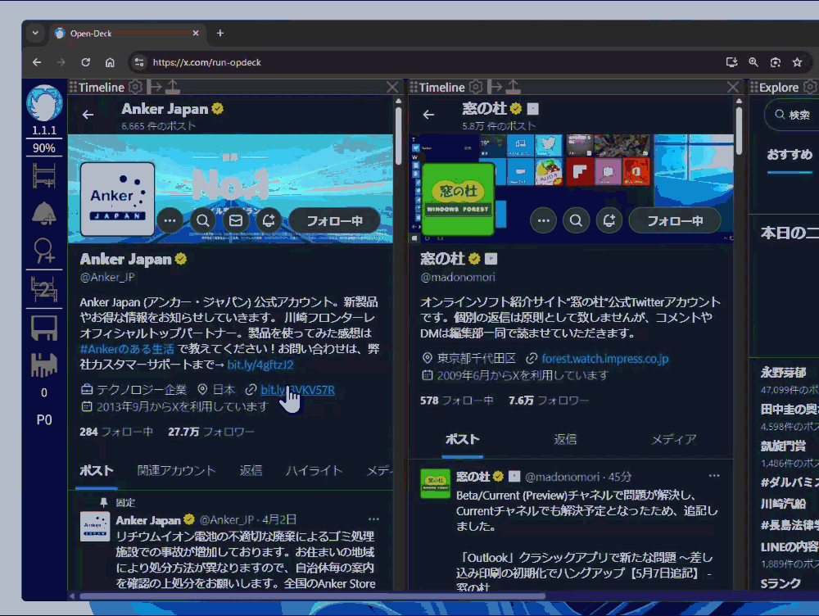819x616 pixels.
Task: Open the add column sidebar icon
Action: click(44, 175)
